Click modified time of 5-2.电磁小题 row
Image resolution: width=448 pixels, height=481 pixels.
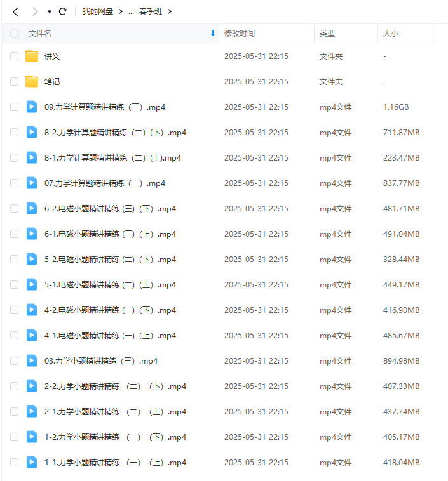[x=256, y=259]
